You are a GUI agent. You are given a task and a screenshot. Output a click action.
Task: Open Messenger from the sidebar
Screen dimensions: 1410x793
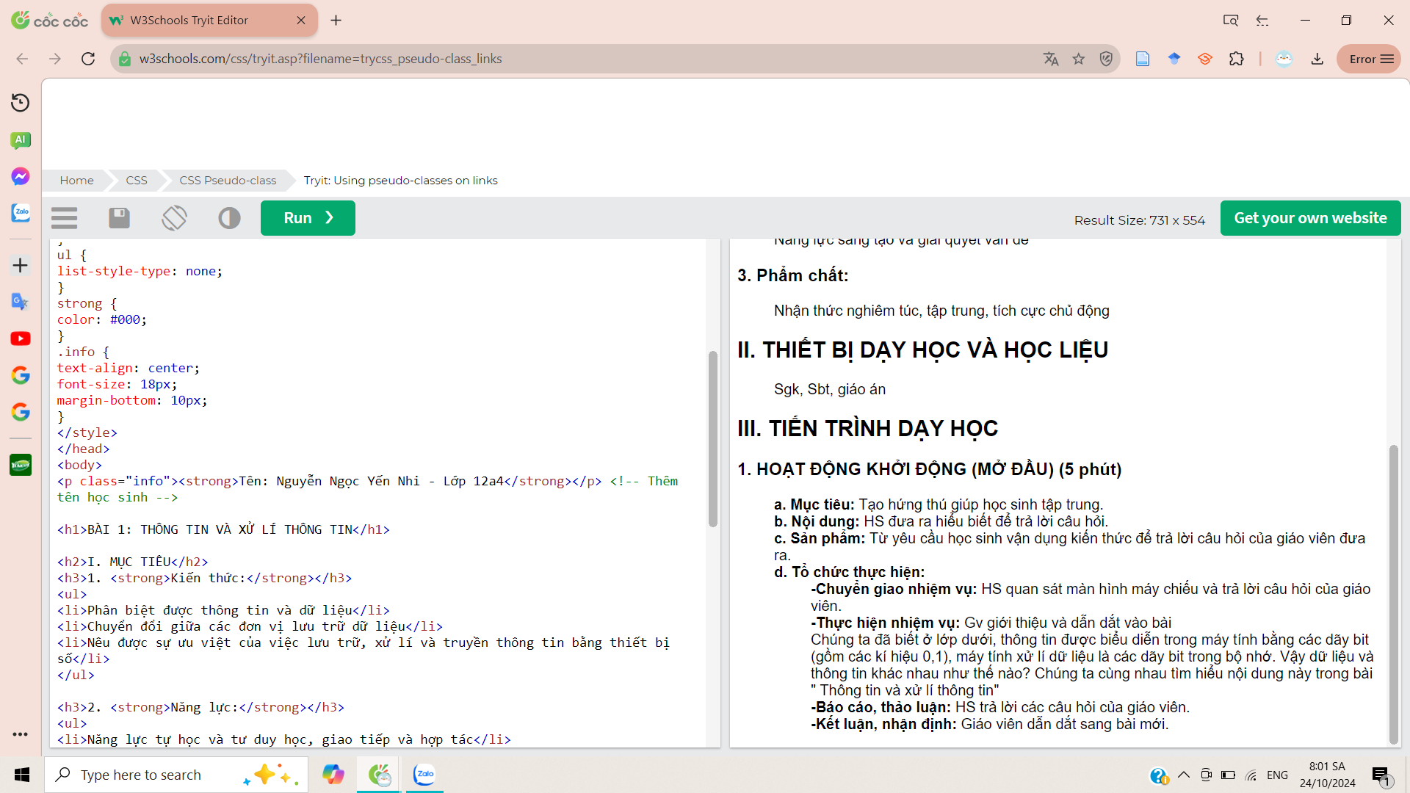(x=21, y=176)
